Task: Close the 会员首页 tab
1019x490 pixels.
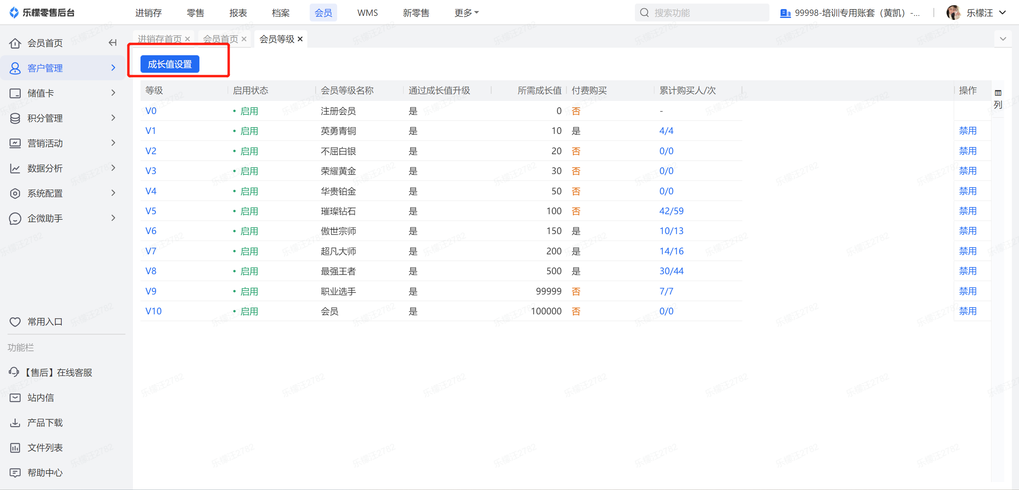Action: tap(244, 39)
